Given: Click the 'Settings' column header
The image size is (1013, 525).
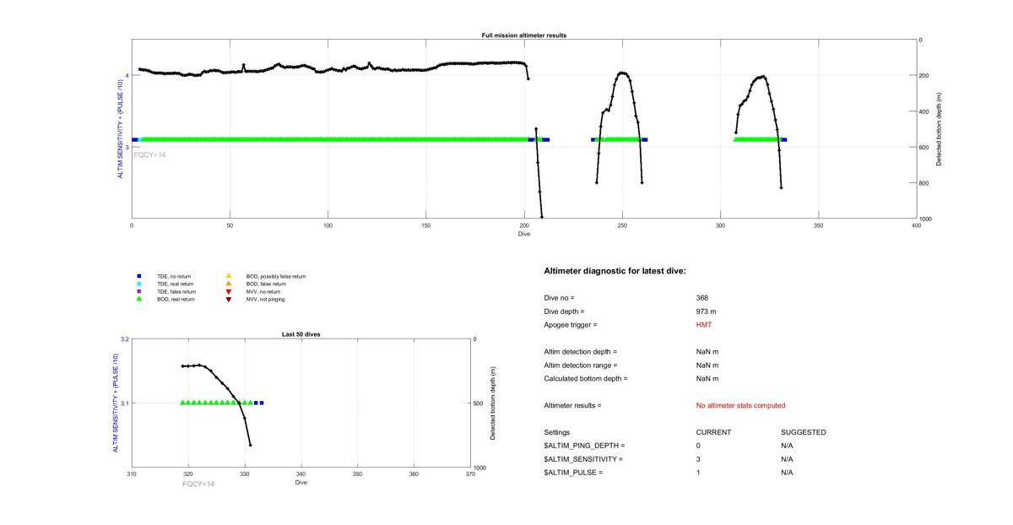Looking at the screenshot, I should pyautogui.click(x=557, y=432).
